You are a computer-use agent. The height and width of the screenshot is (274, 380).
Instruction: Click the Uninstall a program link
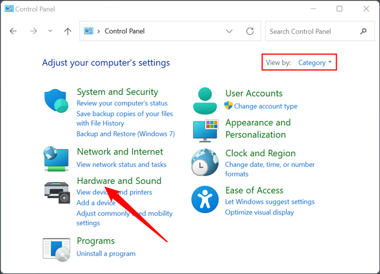tap(106, 254)
